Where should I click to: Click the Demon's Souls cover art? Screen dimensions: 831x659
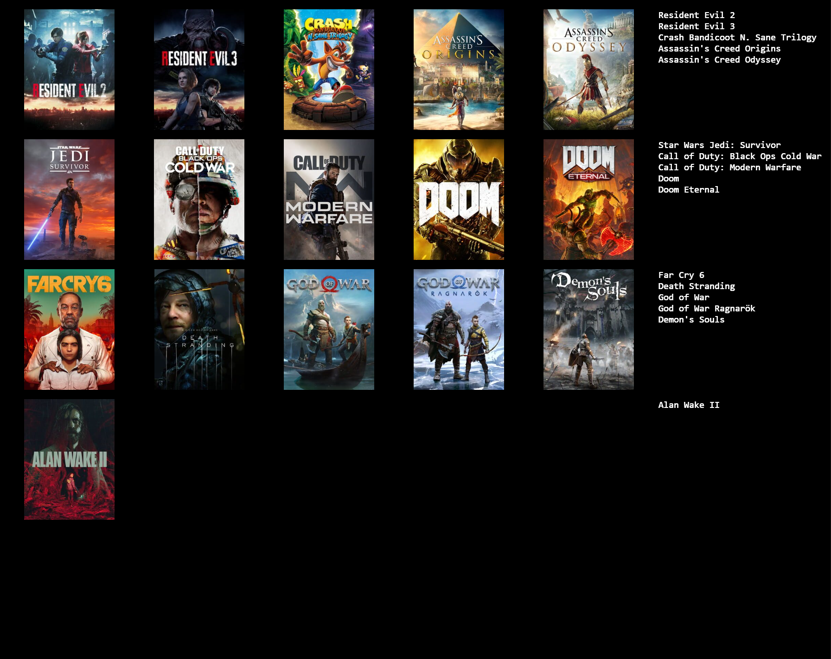[588, 329]
